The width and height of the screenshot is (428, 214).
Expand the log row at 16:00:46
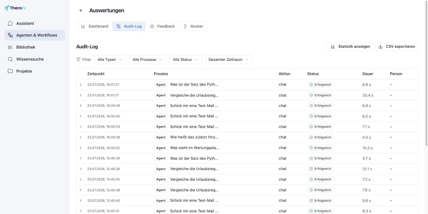(x=81, y=106)
